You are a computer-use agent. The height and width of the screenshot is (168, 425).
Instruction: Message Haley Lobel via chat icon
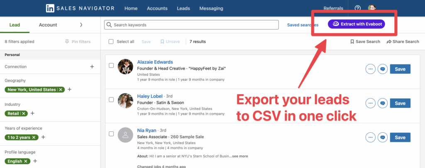click(x=382, y=103)
